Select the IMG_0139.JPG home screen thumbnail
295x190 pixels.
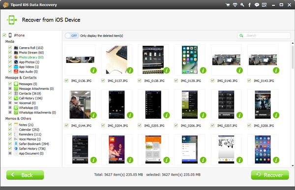click(x=190, y=60)
